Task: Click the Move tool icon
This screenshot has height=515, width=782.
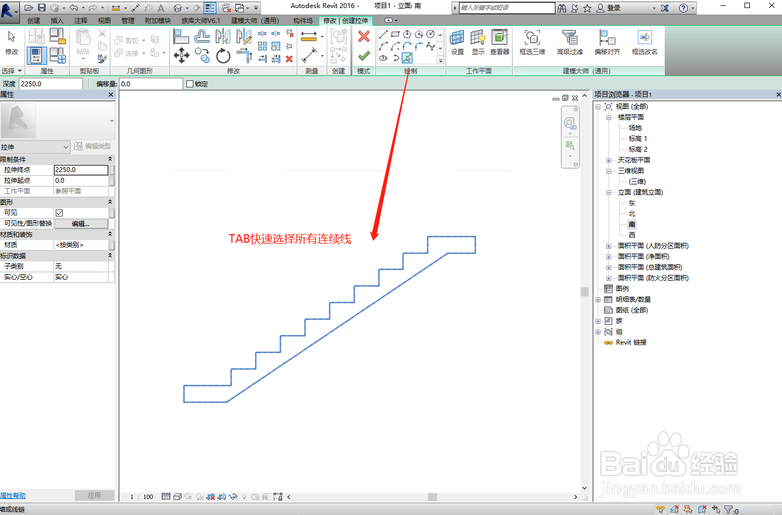Action: point(182,55)
